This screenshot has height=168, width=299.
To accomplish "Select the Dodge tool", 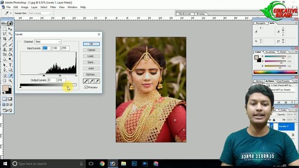I will (10, 59).
